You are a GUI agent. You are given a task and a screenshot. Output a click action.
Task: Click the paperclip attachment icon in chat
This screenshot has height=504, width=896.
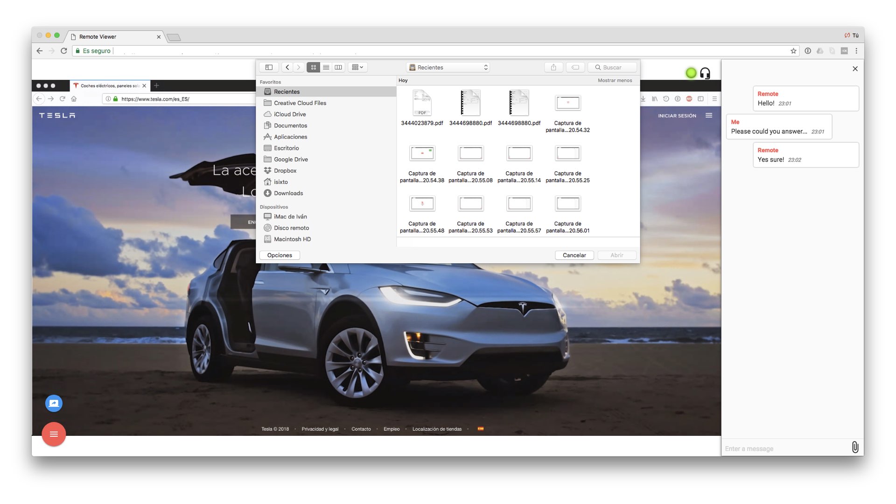[854, 447]
